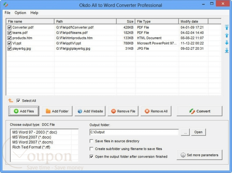Viewport: 232px width, 173px height.
Task: Disable Open the output folder after conversion
Action: tap(91, 157)
